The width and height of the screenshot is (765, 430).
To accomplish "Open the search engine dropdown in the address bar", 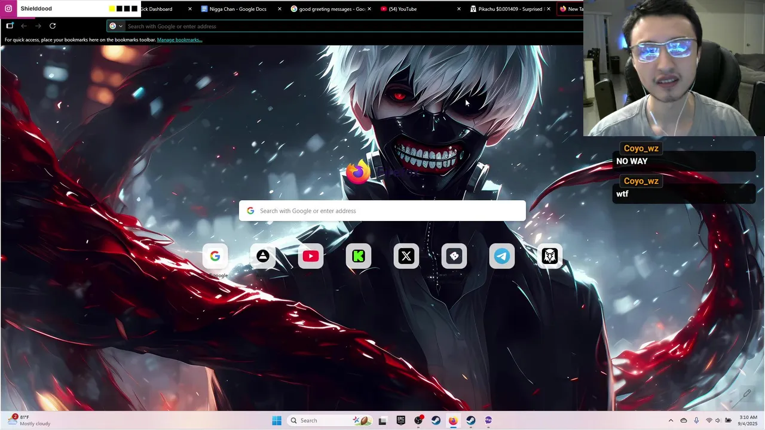I will (x=115, y=26).
